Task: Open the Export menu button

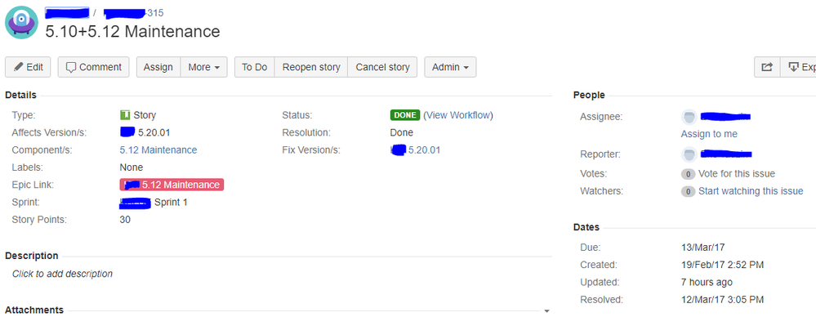Action: click(798, 67)
